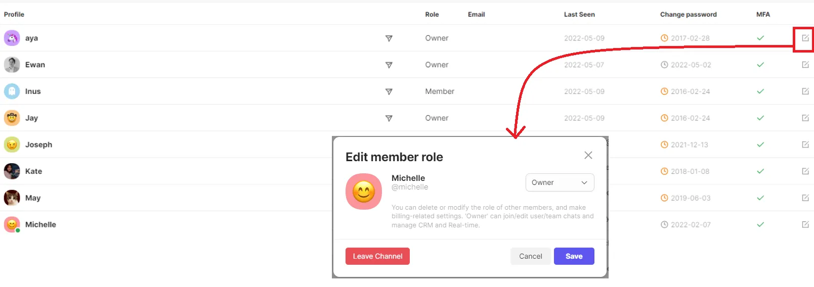Click the edit icon in aya's row

(x=805, y=38)
